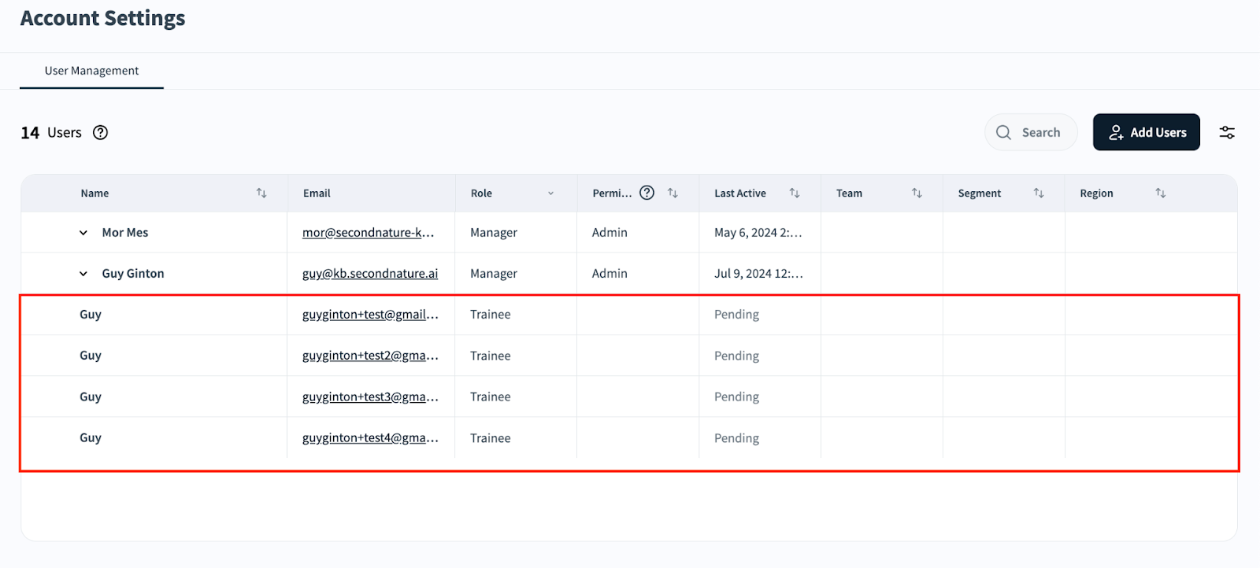This screenshot has width=1260, height=568.
Task: Expand the Guy Ginton row
Action: (83, 274)
